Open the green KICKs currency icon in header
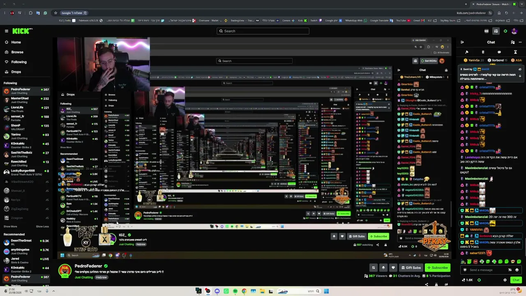 click(505, 31)
